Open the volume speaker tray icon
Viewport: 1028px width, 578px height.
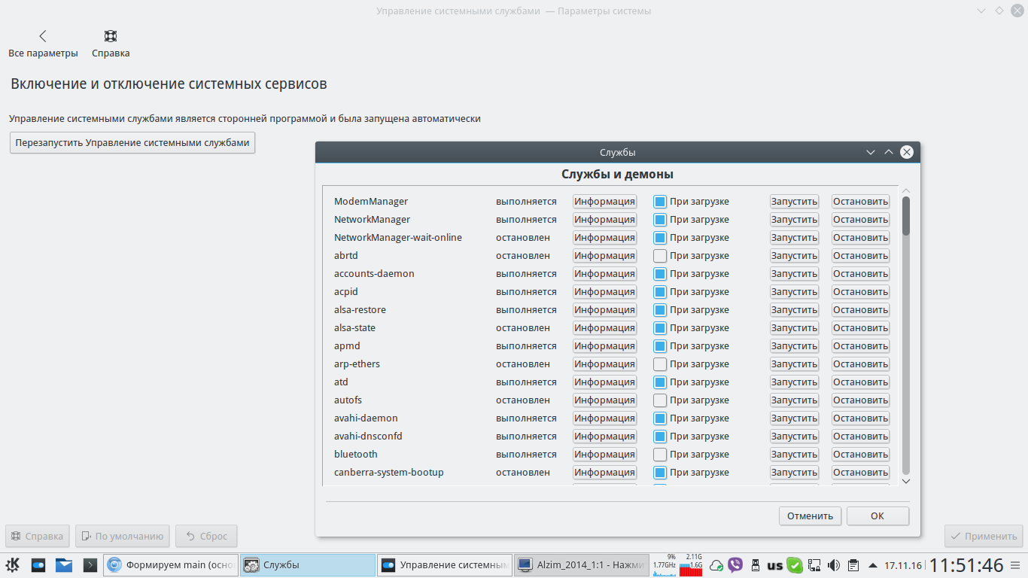tap(834, 565)
